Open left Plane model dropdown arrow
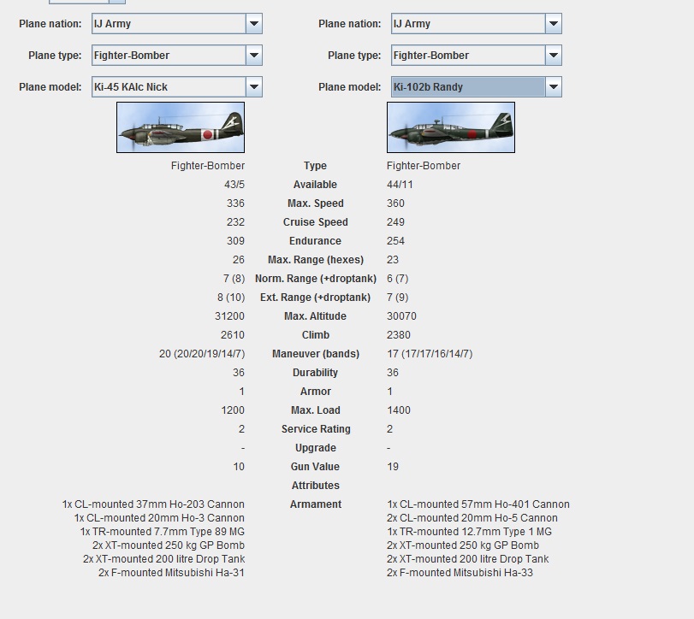This screenshot has width=694, height=619. [254, 86]
